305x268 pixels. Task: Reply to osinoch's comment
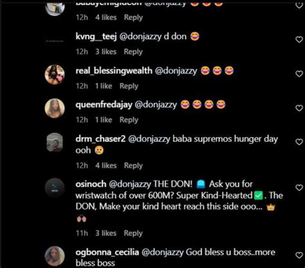tap(133, 233)
